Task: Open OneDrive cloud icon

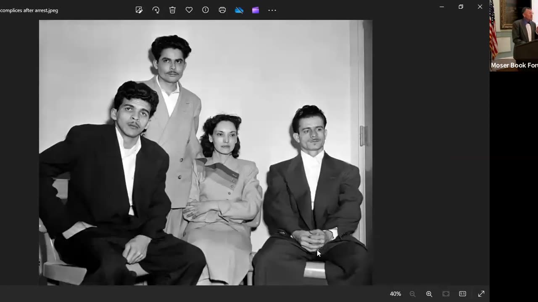Action: click(x=239, y=10)
